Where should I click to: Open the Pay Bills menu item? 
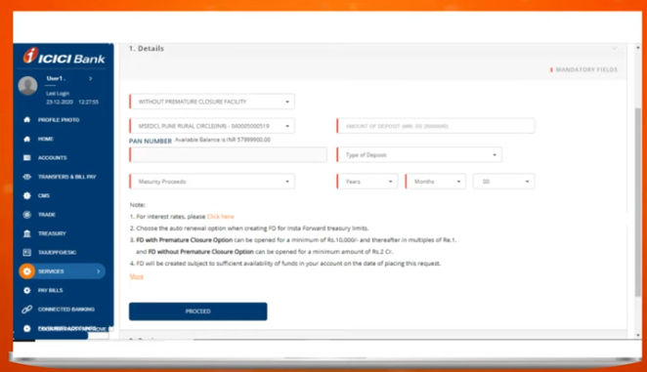[x=51, y=291]
